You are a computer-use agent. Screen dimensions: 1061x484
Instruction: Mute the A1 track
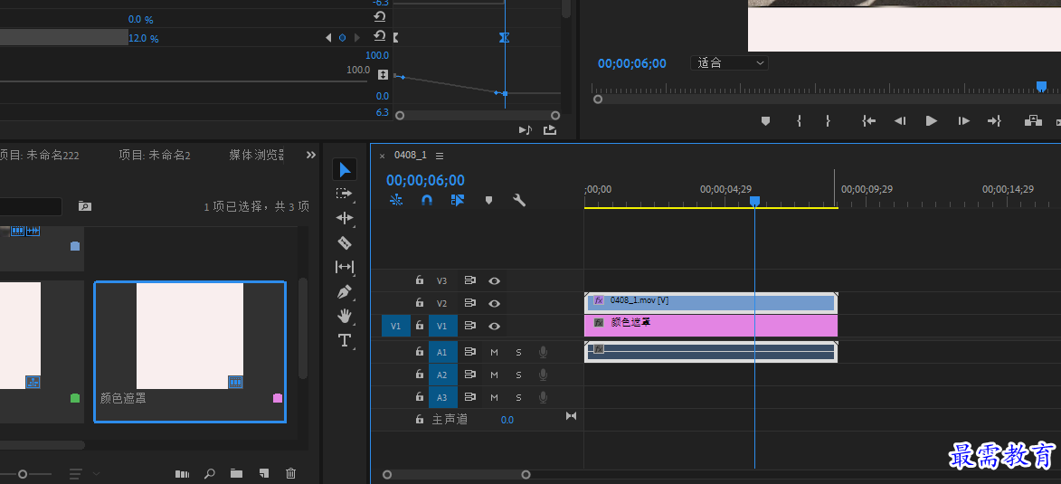(494, 352)
